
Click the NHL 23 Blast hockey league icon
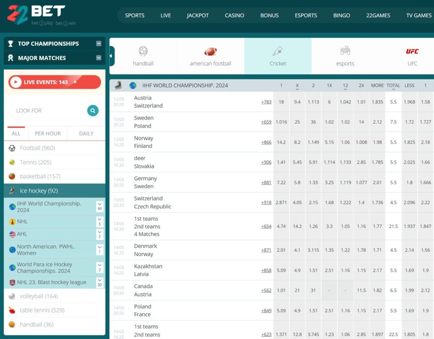[12, 282]
